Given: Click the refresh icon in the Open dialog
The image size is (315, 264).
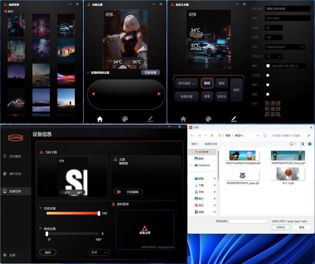Looking at the screenshot, I should tap(265, 136).
